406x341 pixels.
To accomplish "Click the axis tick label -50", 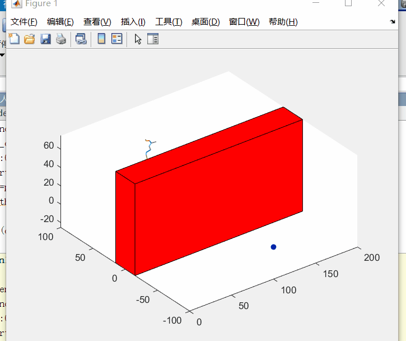I will click(143, 299).
